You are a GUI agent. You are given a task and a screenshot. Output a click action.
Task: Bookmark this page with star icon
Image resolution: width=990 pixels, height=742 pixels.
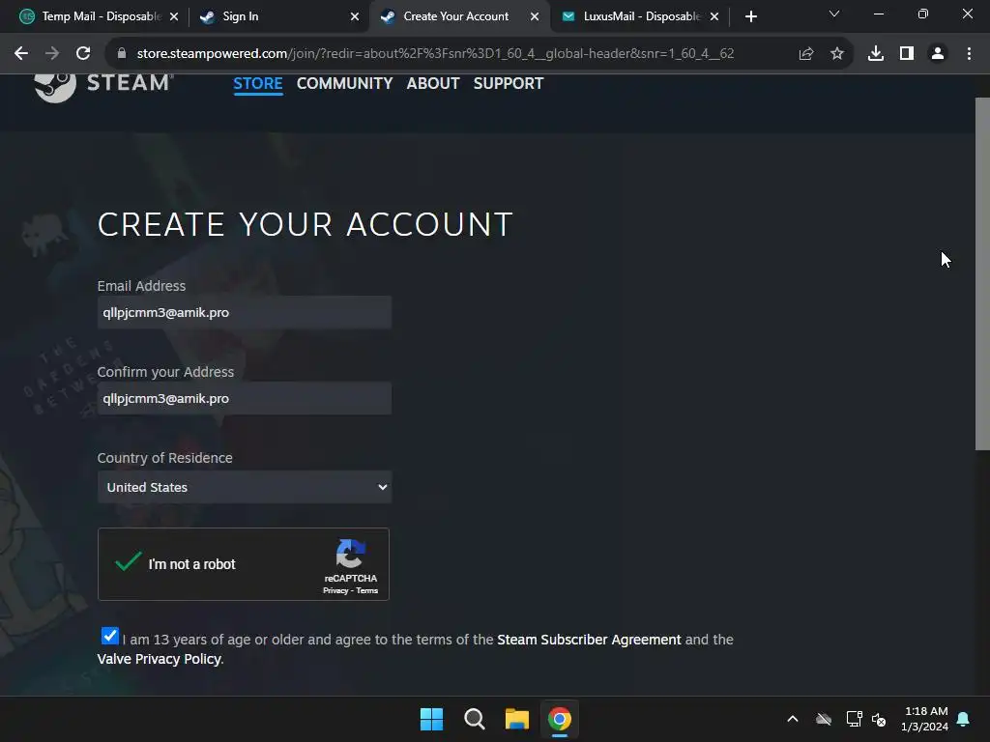pyautogui.click(x=837, y=54)
